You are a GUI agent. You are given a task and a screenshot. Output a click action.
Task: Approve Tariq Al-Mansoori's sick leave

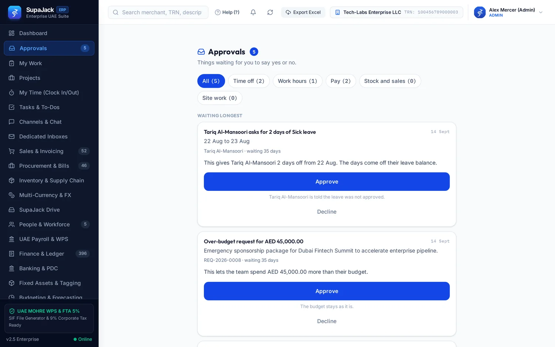pyautogui.click(x=327, y=182)
